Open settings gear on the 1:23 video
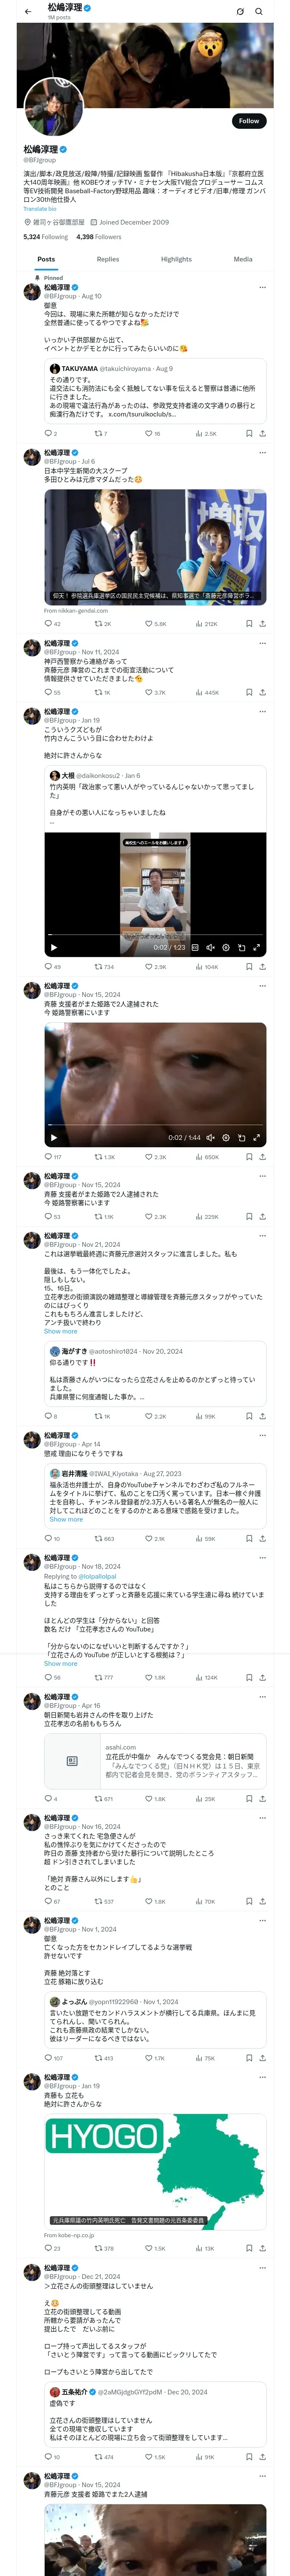Viewport: 290px width, 2576px height. point(225,947)
